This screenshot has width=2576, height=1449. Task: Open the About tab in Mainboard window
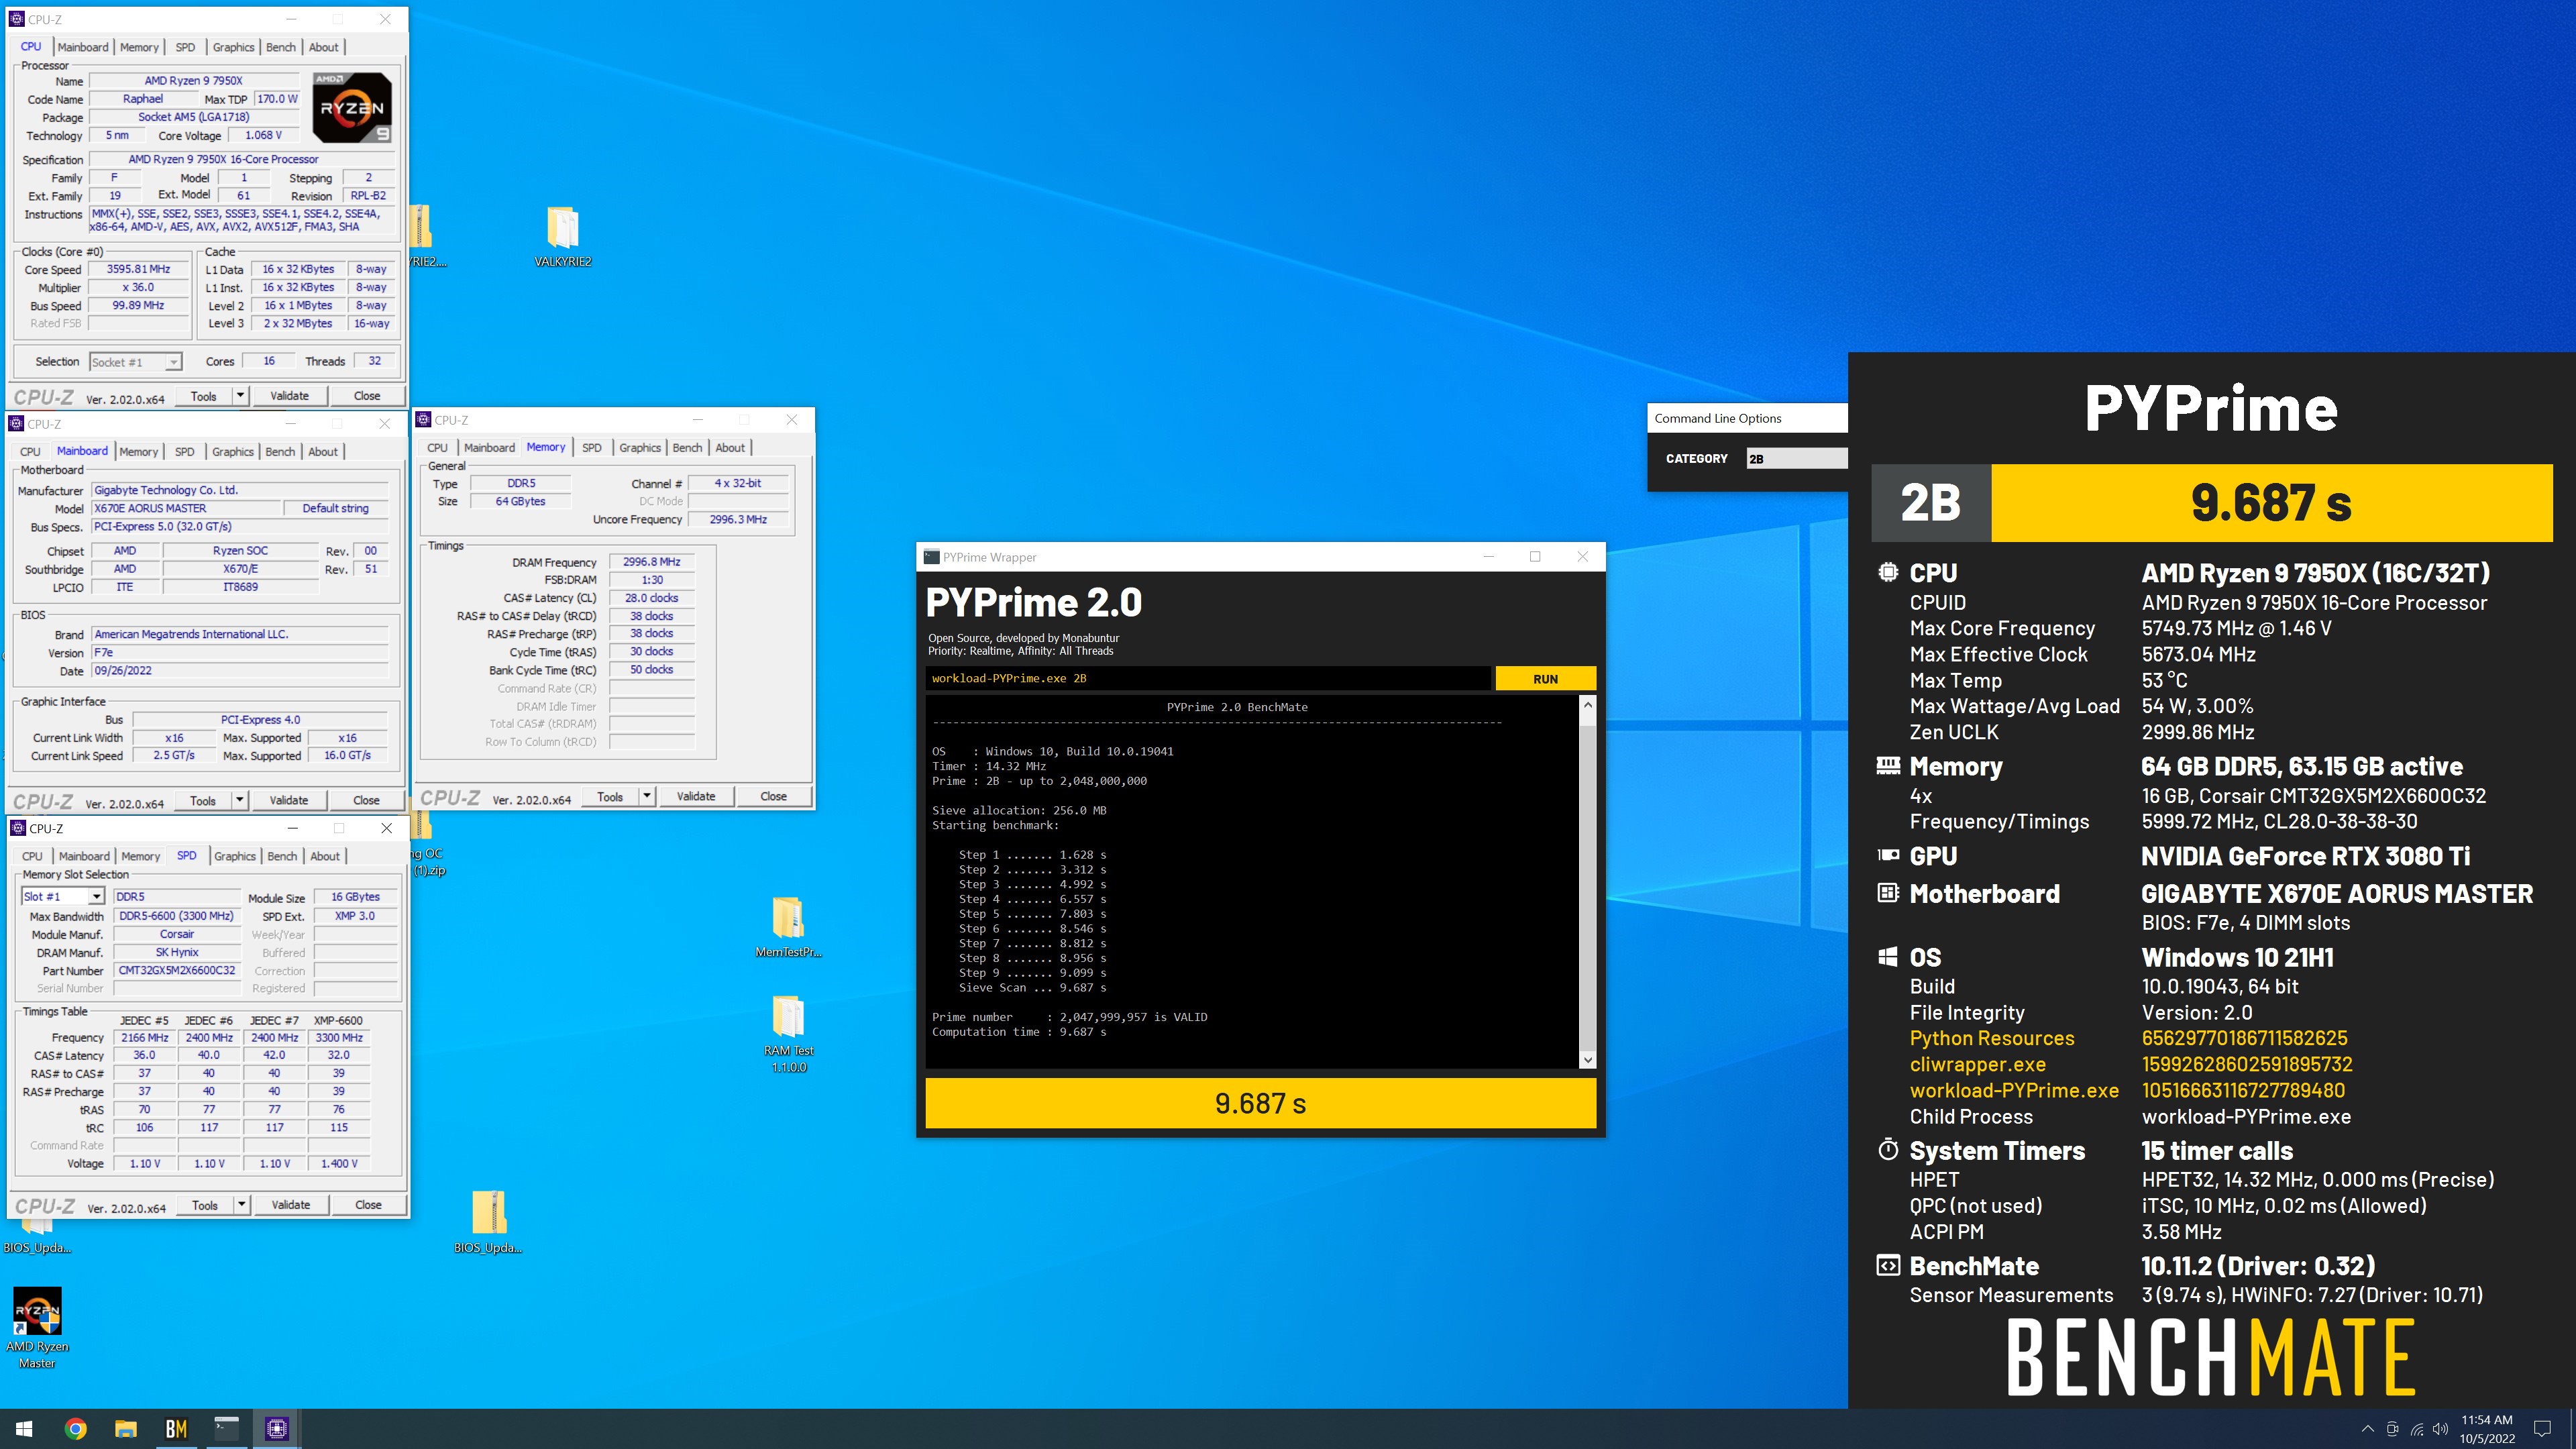pyautogui.click(x=322, y=452)
